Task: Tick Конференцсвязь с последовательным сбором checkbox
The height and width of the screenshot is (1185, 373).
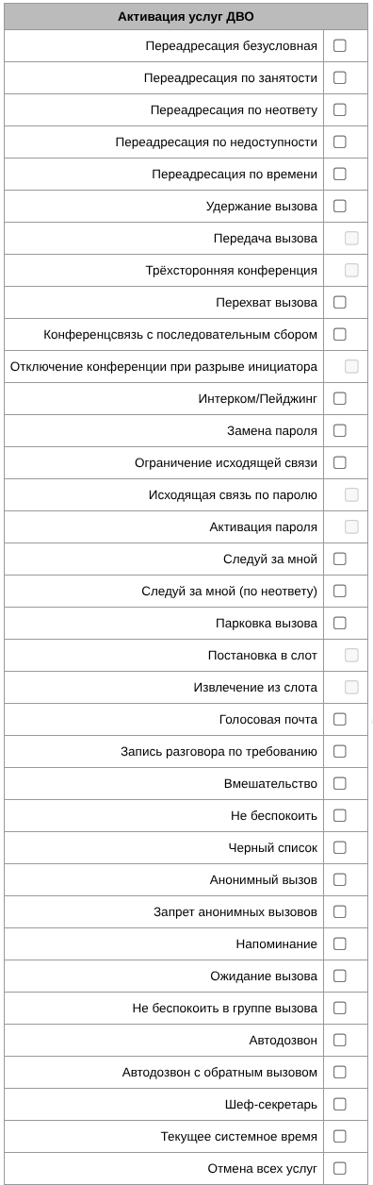Action: (340, 334)
